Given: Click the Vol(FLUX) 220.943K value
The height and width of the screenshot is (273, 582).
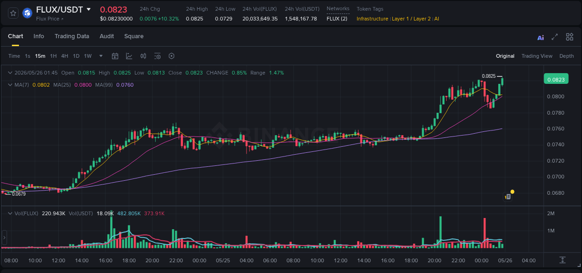Looking at the screenshot, I should click(x=53, y=213).
